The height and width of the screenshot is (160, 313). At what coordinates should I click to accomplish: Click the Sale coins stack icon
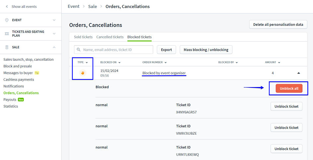pos(7,47)
